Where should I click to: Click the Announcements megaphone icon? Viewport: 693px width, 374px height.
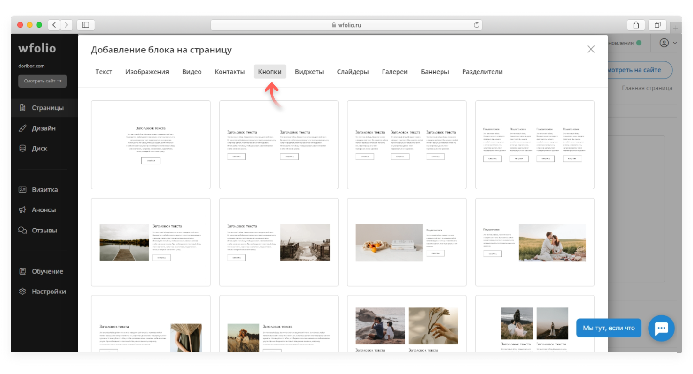tap(22, 210)
